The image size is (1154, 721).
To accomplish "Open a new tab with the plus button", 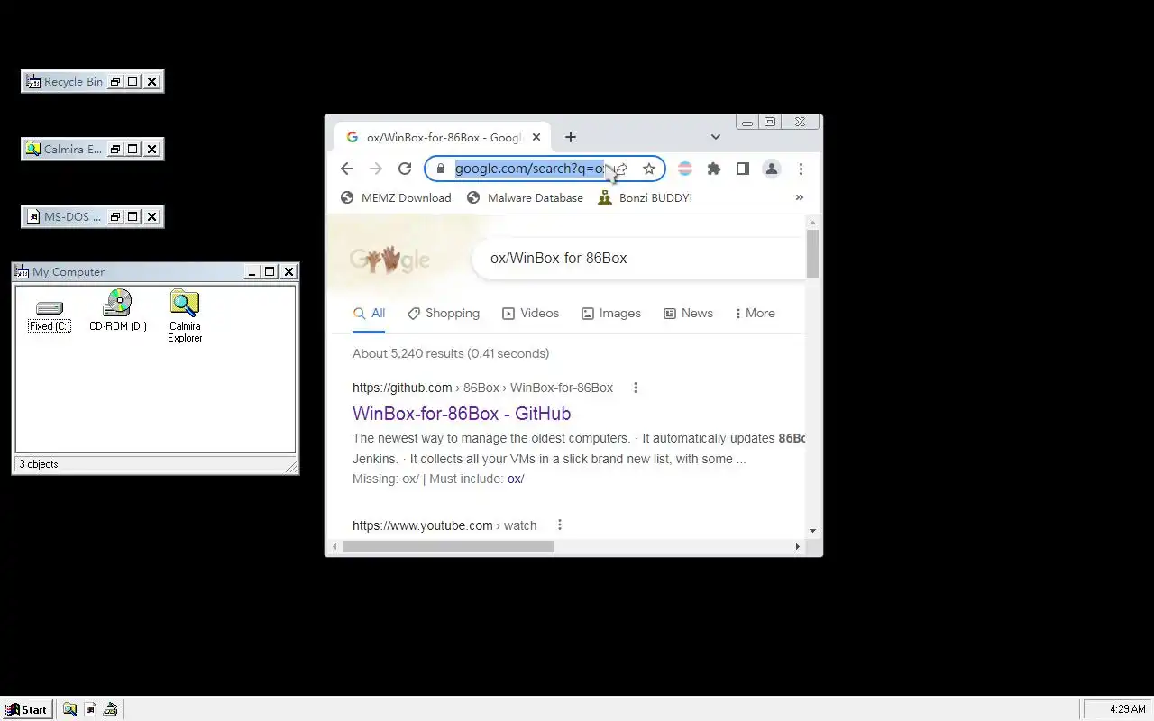I will 571,137.
